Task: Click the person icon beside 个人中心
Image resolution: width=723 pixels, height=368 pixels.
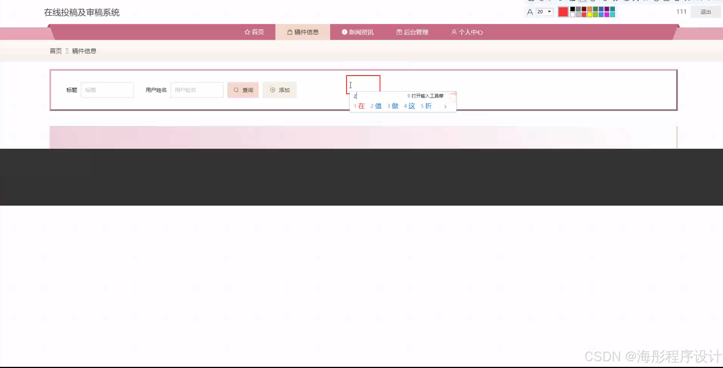Action: pos(454,32)
